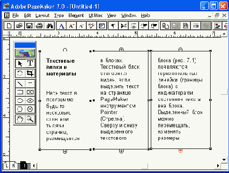Select the Pointer arrow tool
This screenshot has height=173, width=229.
pos(20,64)
